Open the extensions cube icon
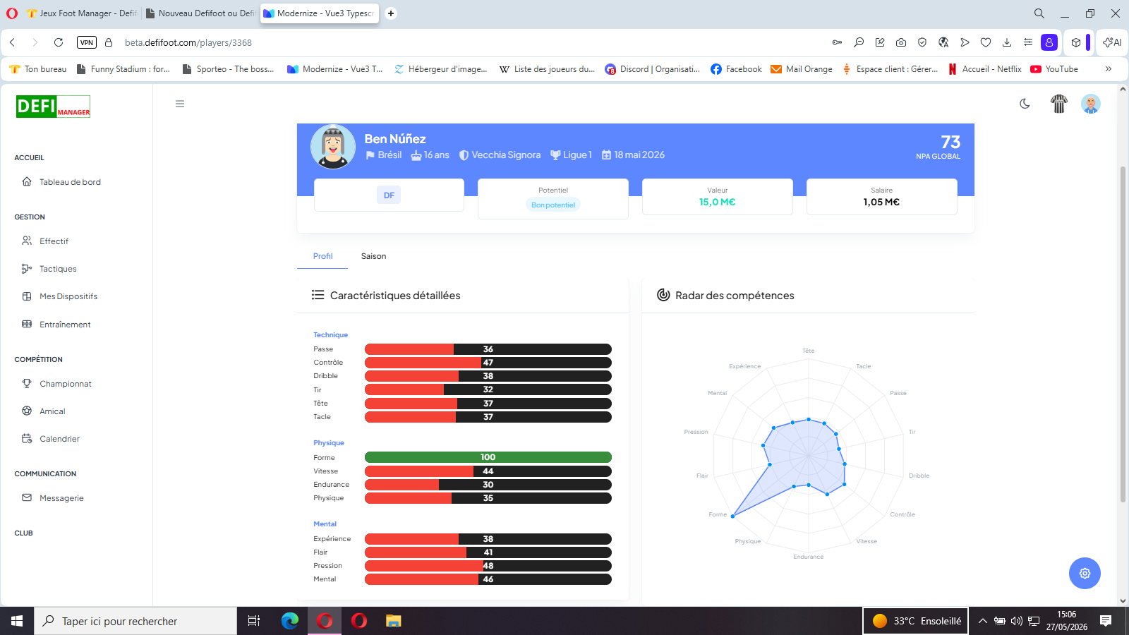1129x635 pixels. (1076, 42)
